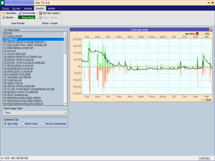This screenshot has width=215, height=161.
Task: Select the Benford Analizi radio option
Action: [x=23, y=124]
